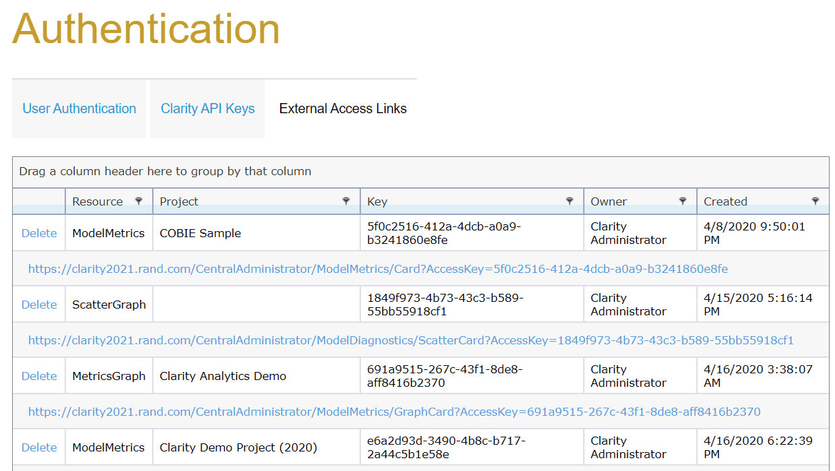Select Clarity Administrator owner in COBIE Sample row
This screenshot has width=835, height=471.
640,233
